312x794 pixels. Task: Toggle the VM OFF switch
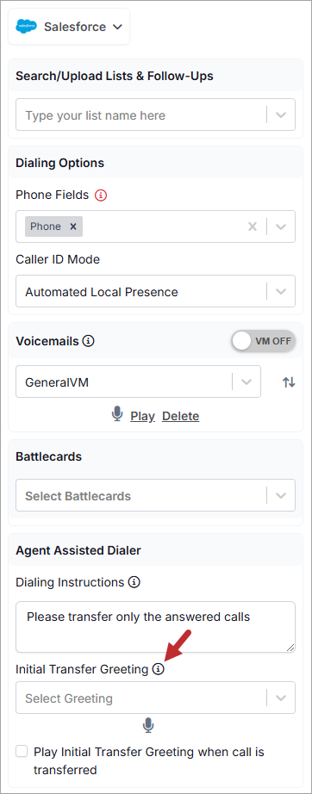pyautogui.click(x=264, y=341)
